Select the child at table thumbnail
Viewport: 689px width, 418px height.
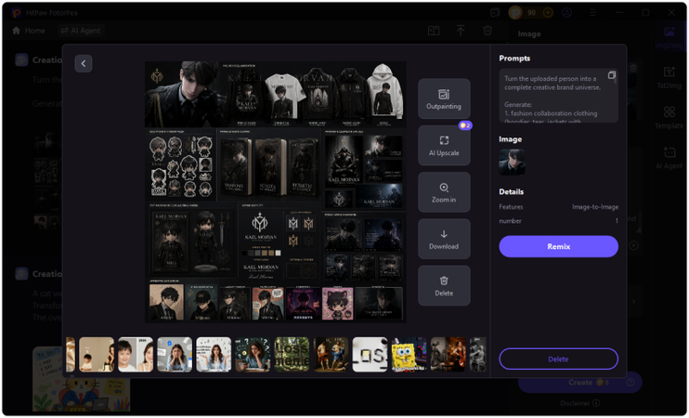click(x=97, y=354)
